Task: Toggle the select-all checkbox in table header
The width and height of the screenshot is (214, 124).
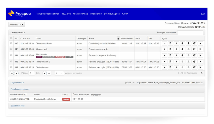Action: [11, 38]
